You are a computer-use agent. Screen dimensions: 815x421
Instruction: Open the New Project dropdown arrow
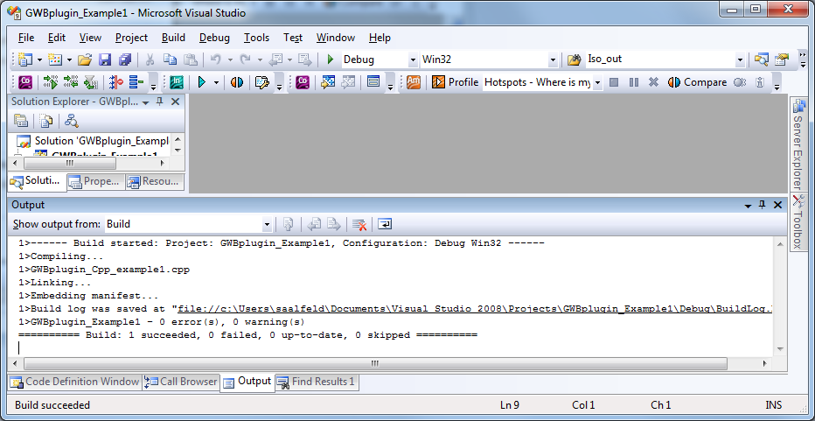39,60
